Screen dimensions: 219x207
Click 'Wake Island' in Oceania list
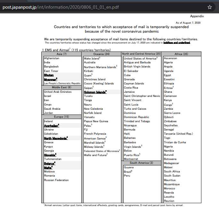(92, 58)
